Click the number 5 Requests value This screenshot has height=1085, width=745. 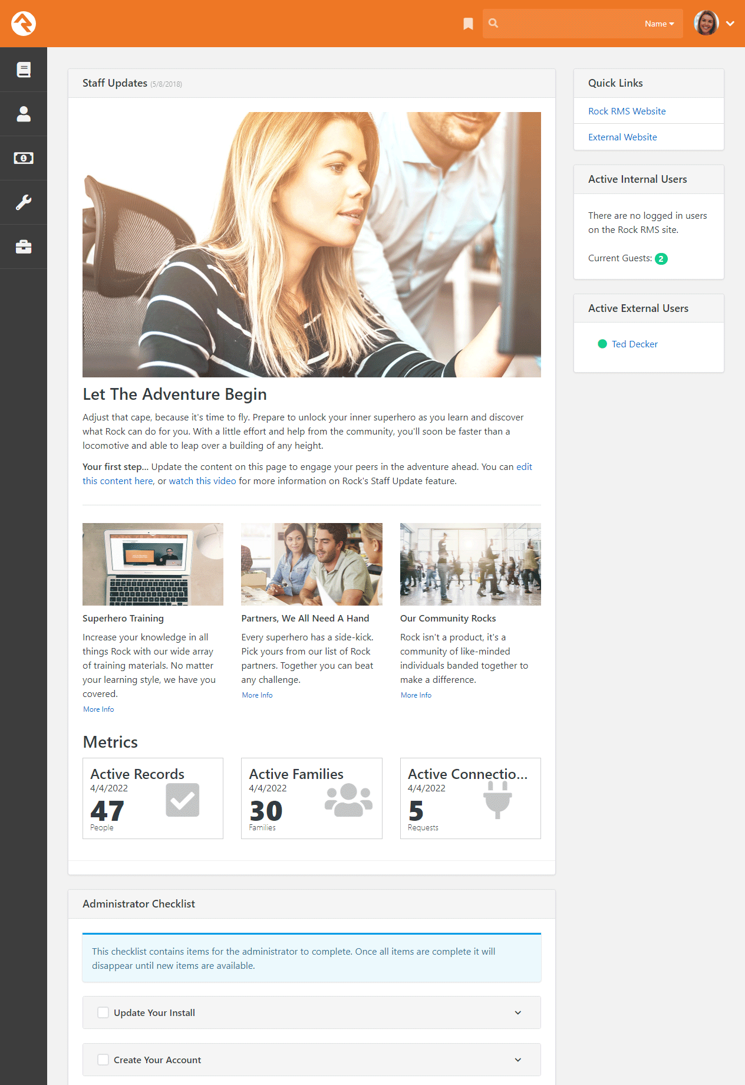(x=416, y=811)
